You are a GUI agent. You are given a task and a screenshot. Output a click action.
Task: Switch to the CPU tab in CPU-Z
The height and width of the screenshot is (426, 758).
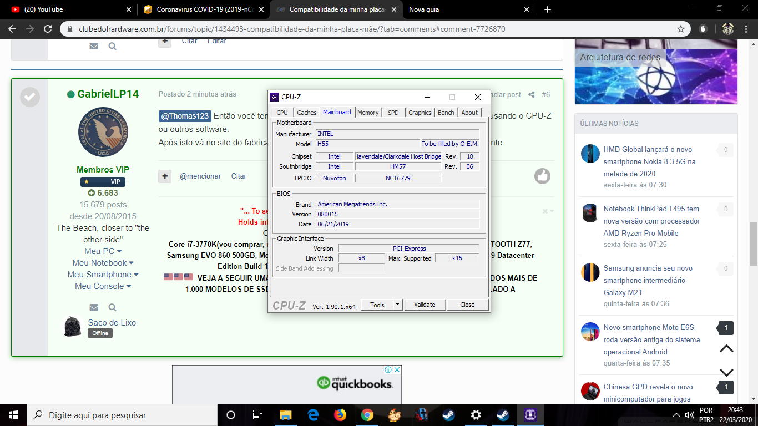point(282,113)
